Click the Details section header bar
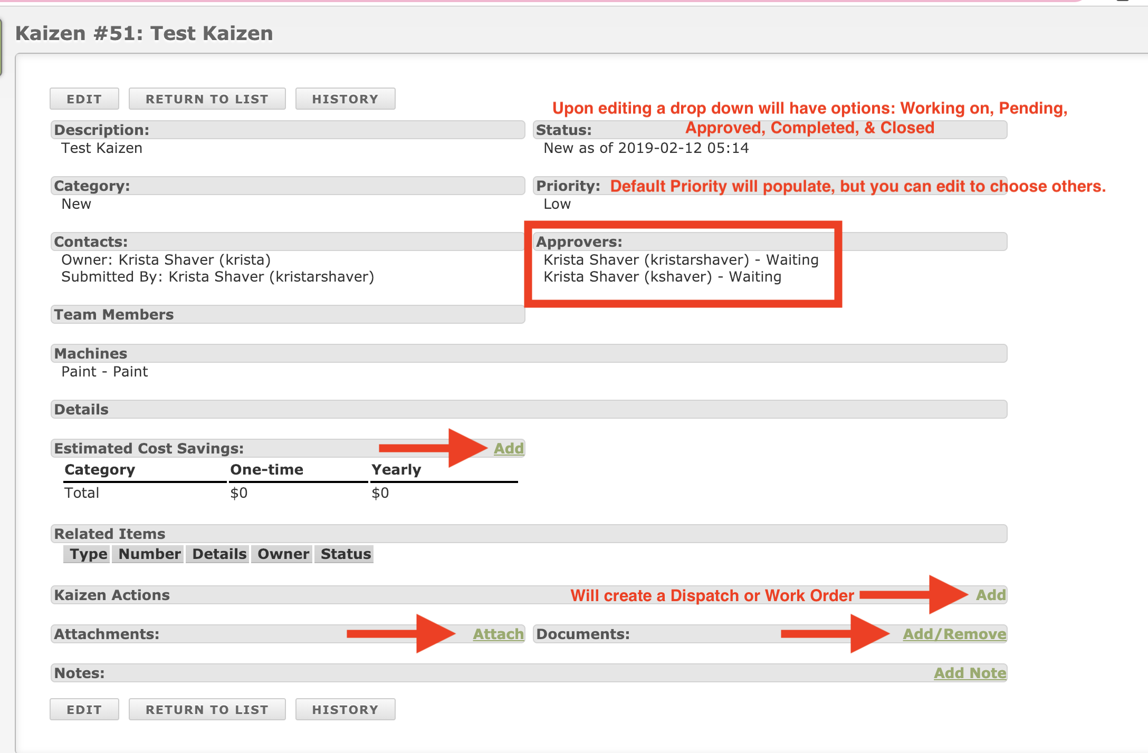 529,409
